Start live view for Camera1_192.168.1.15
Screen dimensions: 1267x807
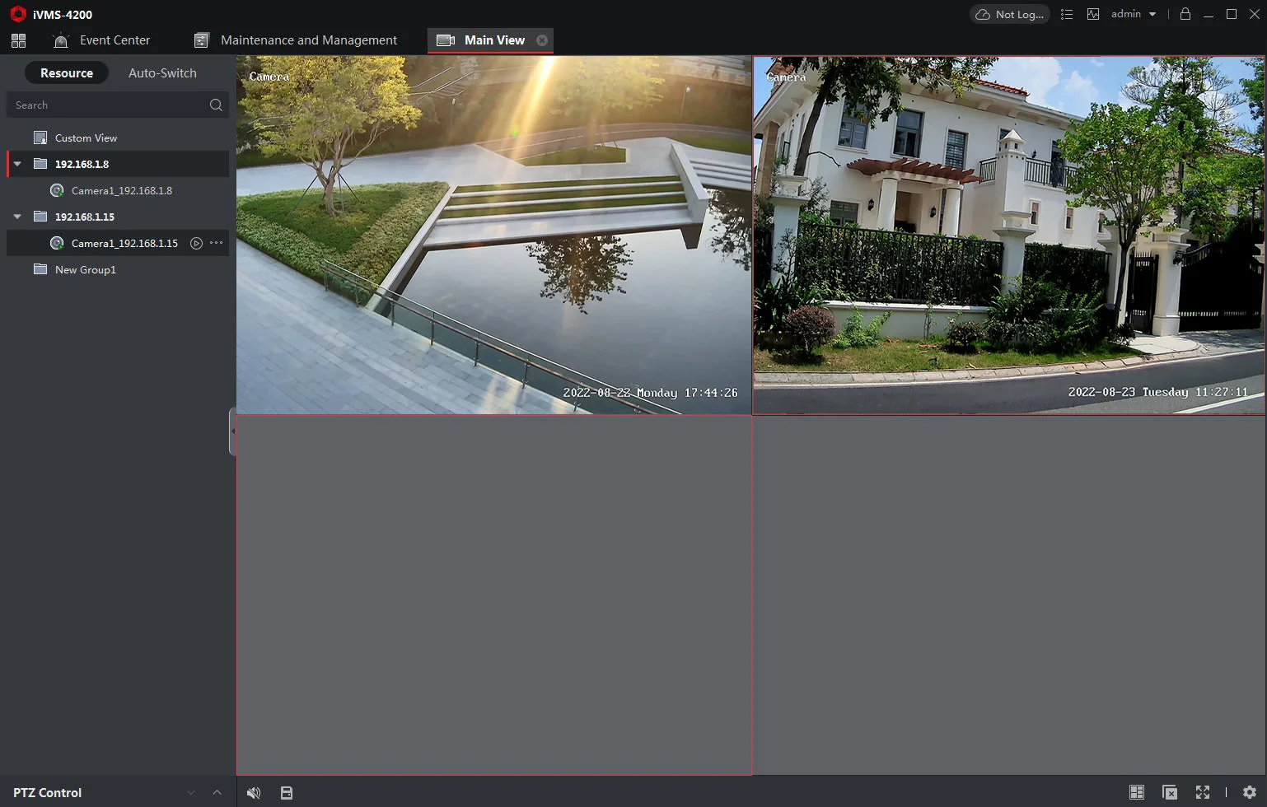(196, 243)
